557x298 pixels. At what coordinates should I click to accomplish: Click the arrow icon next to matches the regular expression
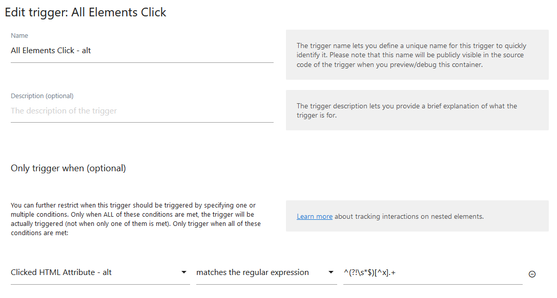click(x=331, y=272)
